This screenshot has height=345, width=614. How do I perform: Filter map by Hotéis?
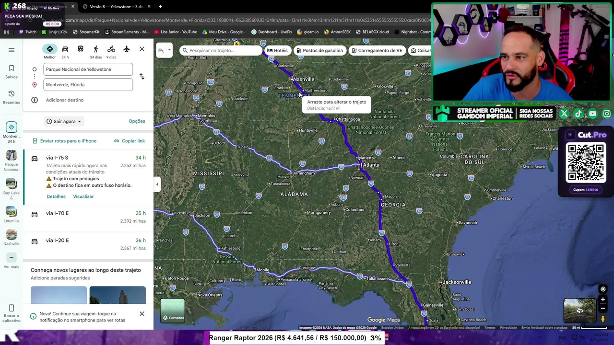click(x=277, y=50)
